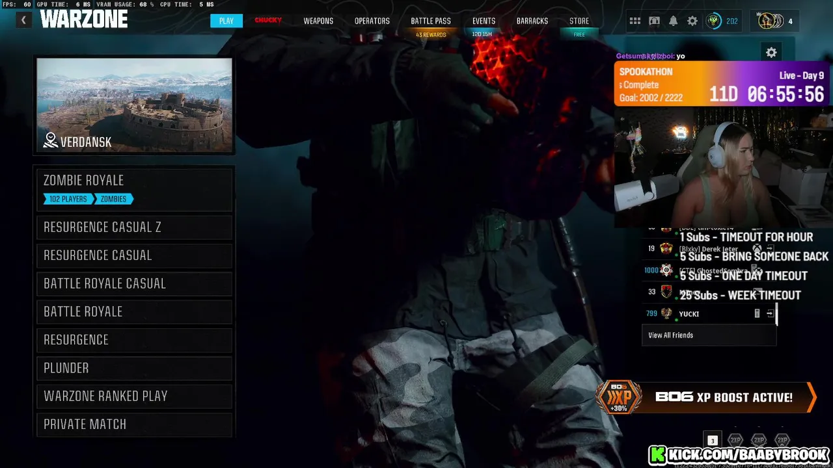The width and height of the screenshot is (833, 468).
Task: Join YUCKI using the join arrow icon
Action: point(770,313)
